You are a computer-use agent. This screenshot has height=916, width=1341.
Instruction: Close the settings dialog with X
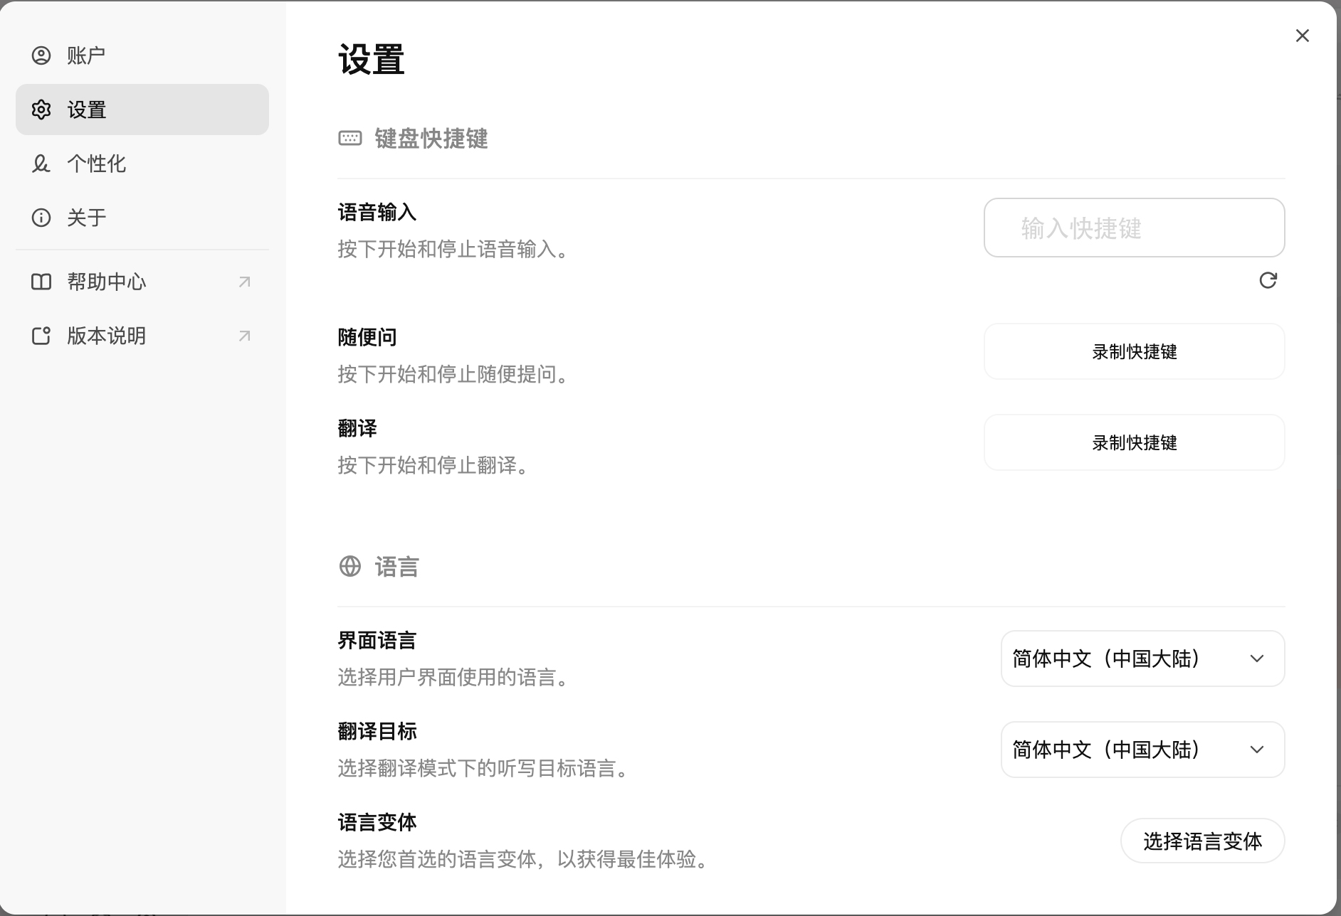(1302, 36)
